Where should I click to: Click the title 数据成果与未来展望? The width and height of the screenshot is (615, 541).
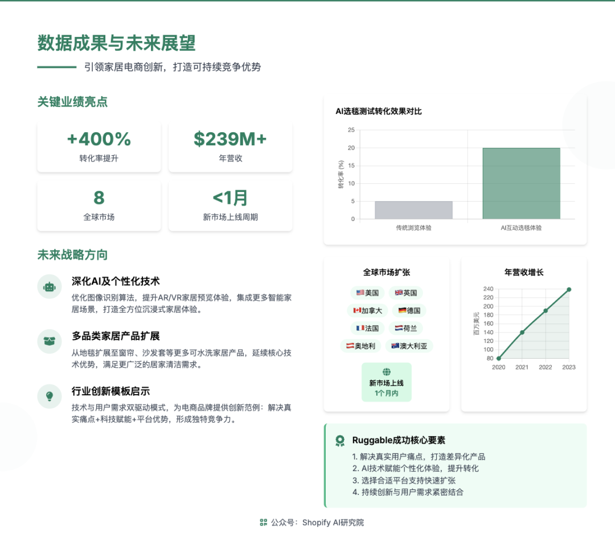tap(117, 43)
